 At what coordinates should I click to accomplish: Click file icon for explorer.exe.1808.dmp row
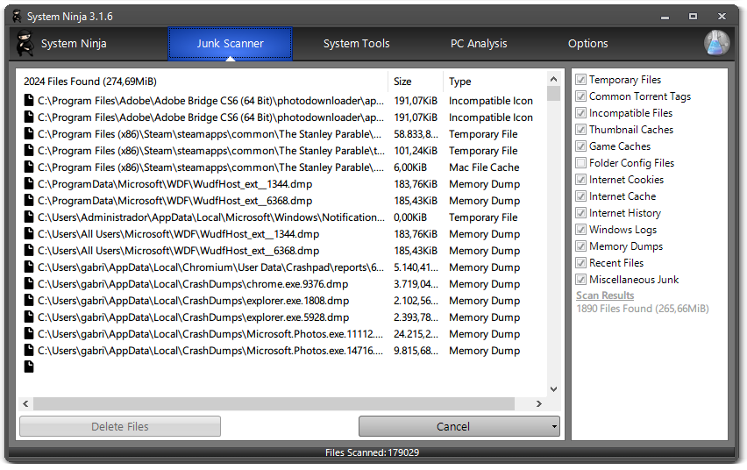point(29,300)
